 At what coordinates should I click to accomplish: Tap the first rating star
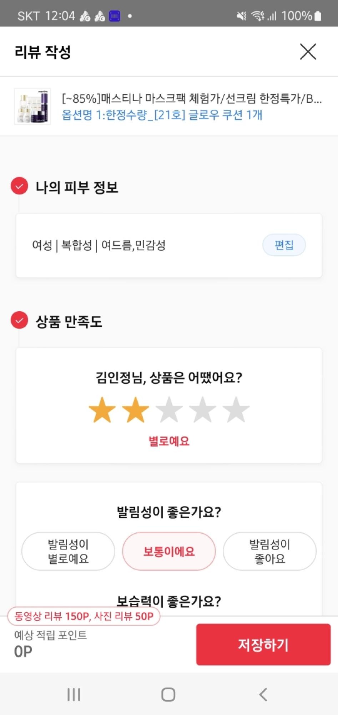102,410
